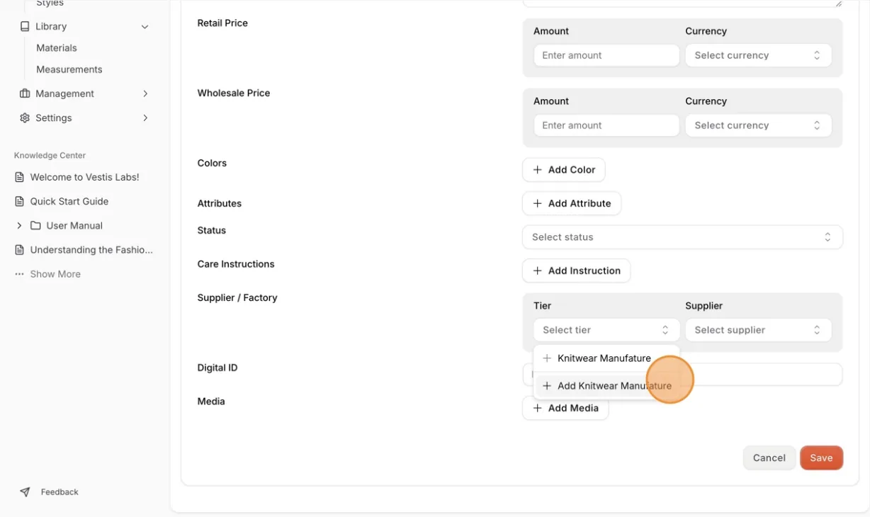Click the plus icon on Add Instruction

coord(538,271)
